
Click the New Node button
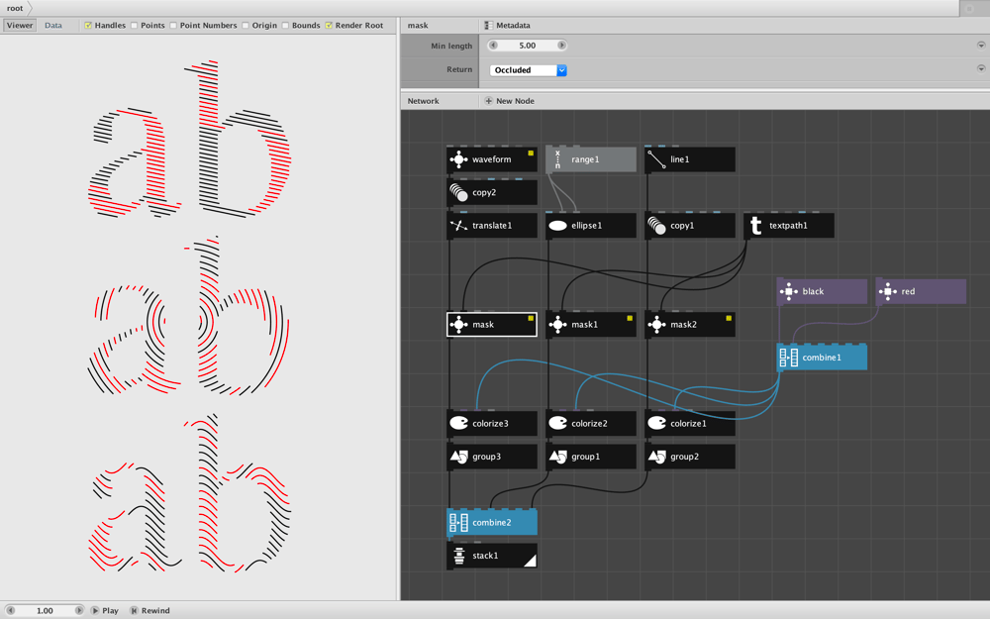(509, 101)
